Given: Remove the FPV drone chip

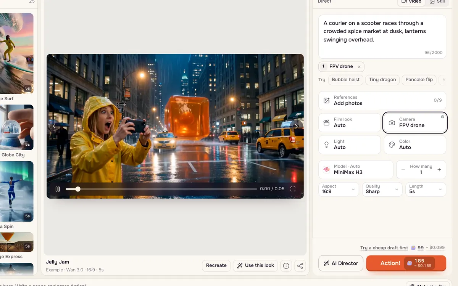Looking at the screenshot, I should [x=359, y=67].
